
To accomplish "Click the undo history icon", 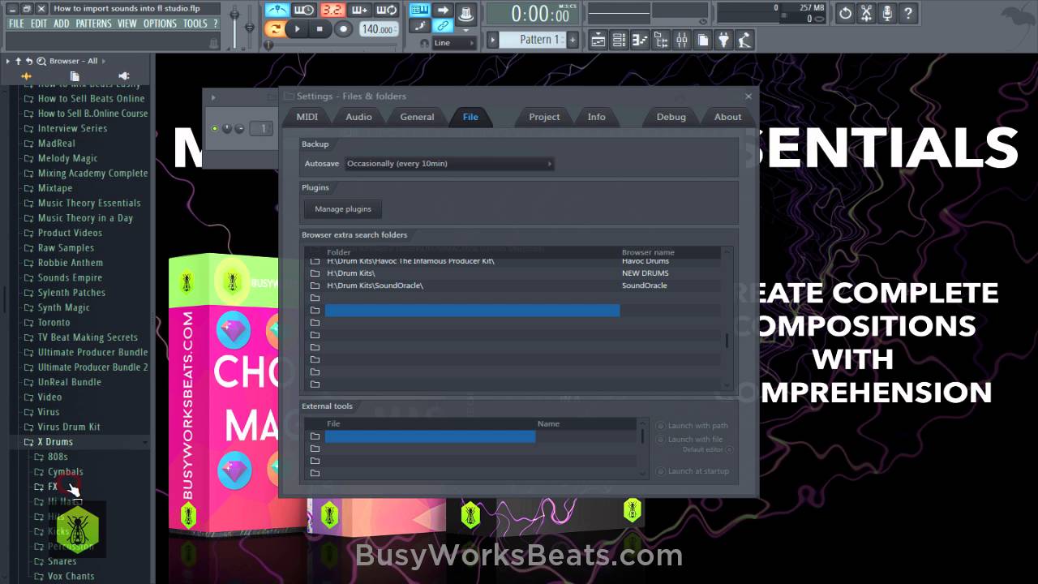I will pyautogui.click(x=845, y=13).
